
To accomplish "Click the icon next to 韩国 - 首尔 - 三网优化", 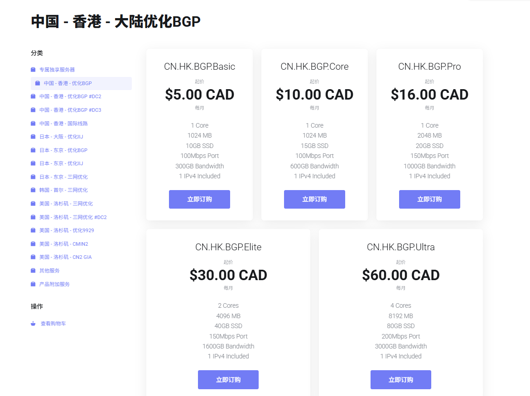I will tap(33, 190).
